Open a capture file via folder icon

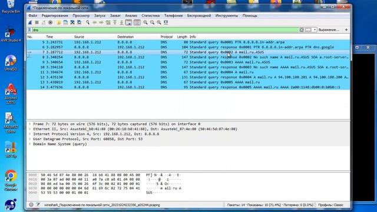click(x=59, y=22)
